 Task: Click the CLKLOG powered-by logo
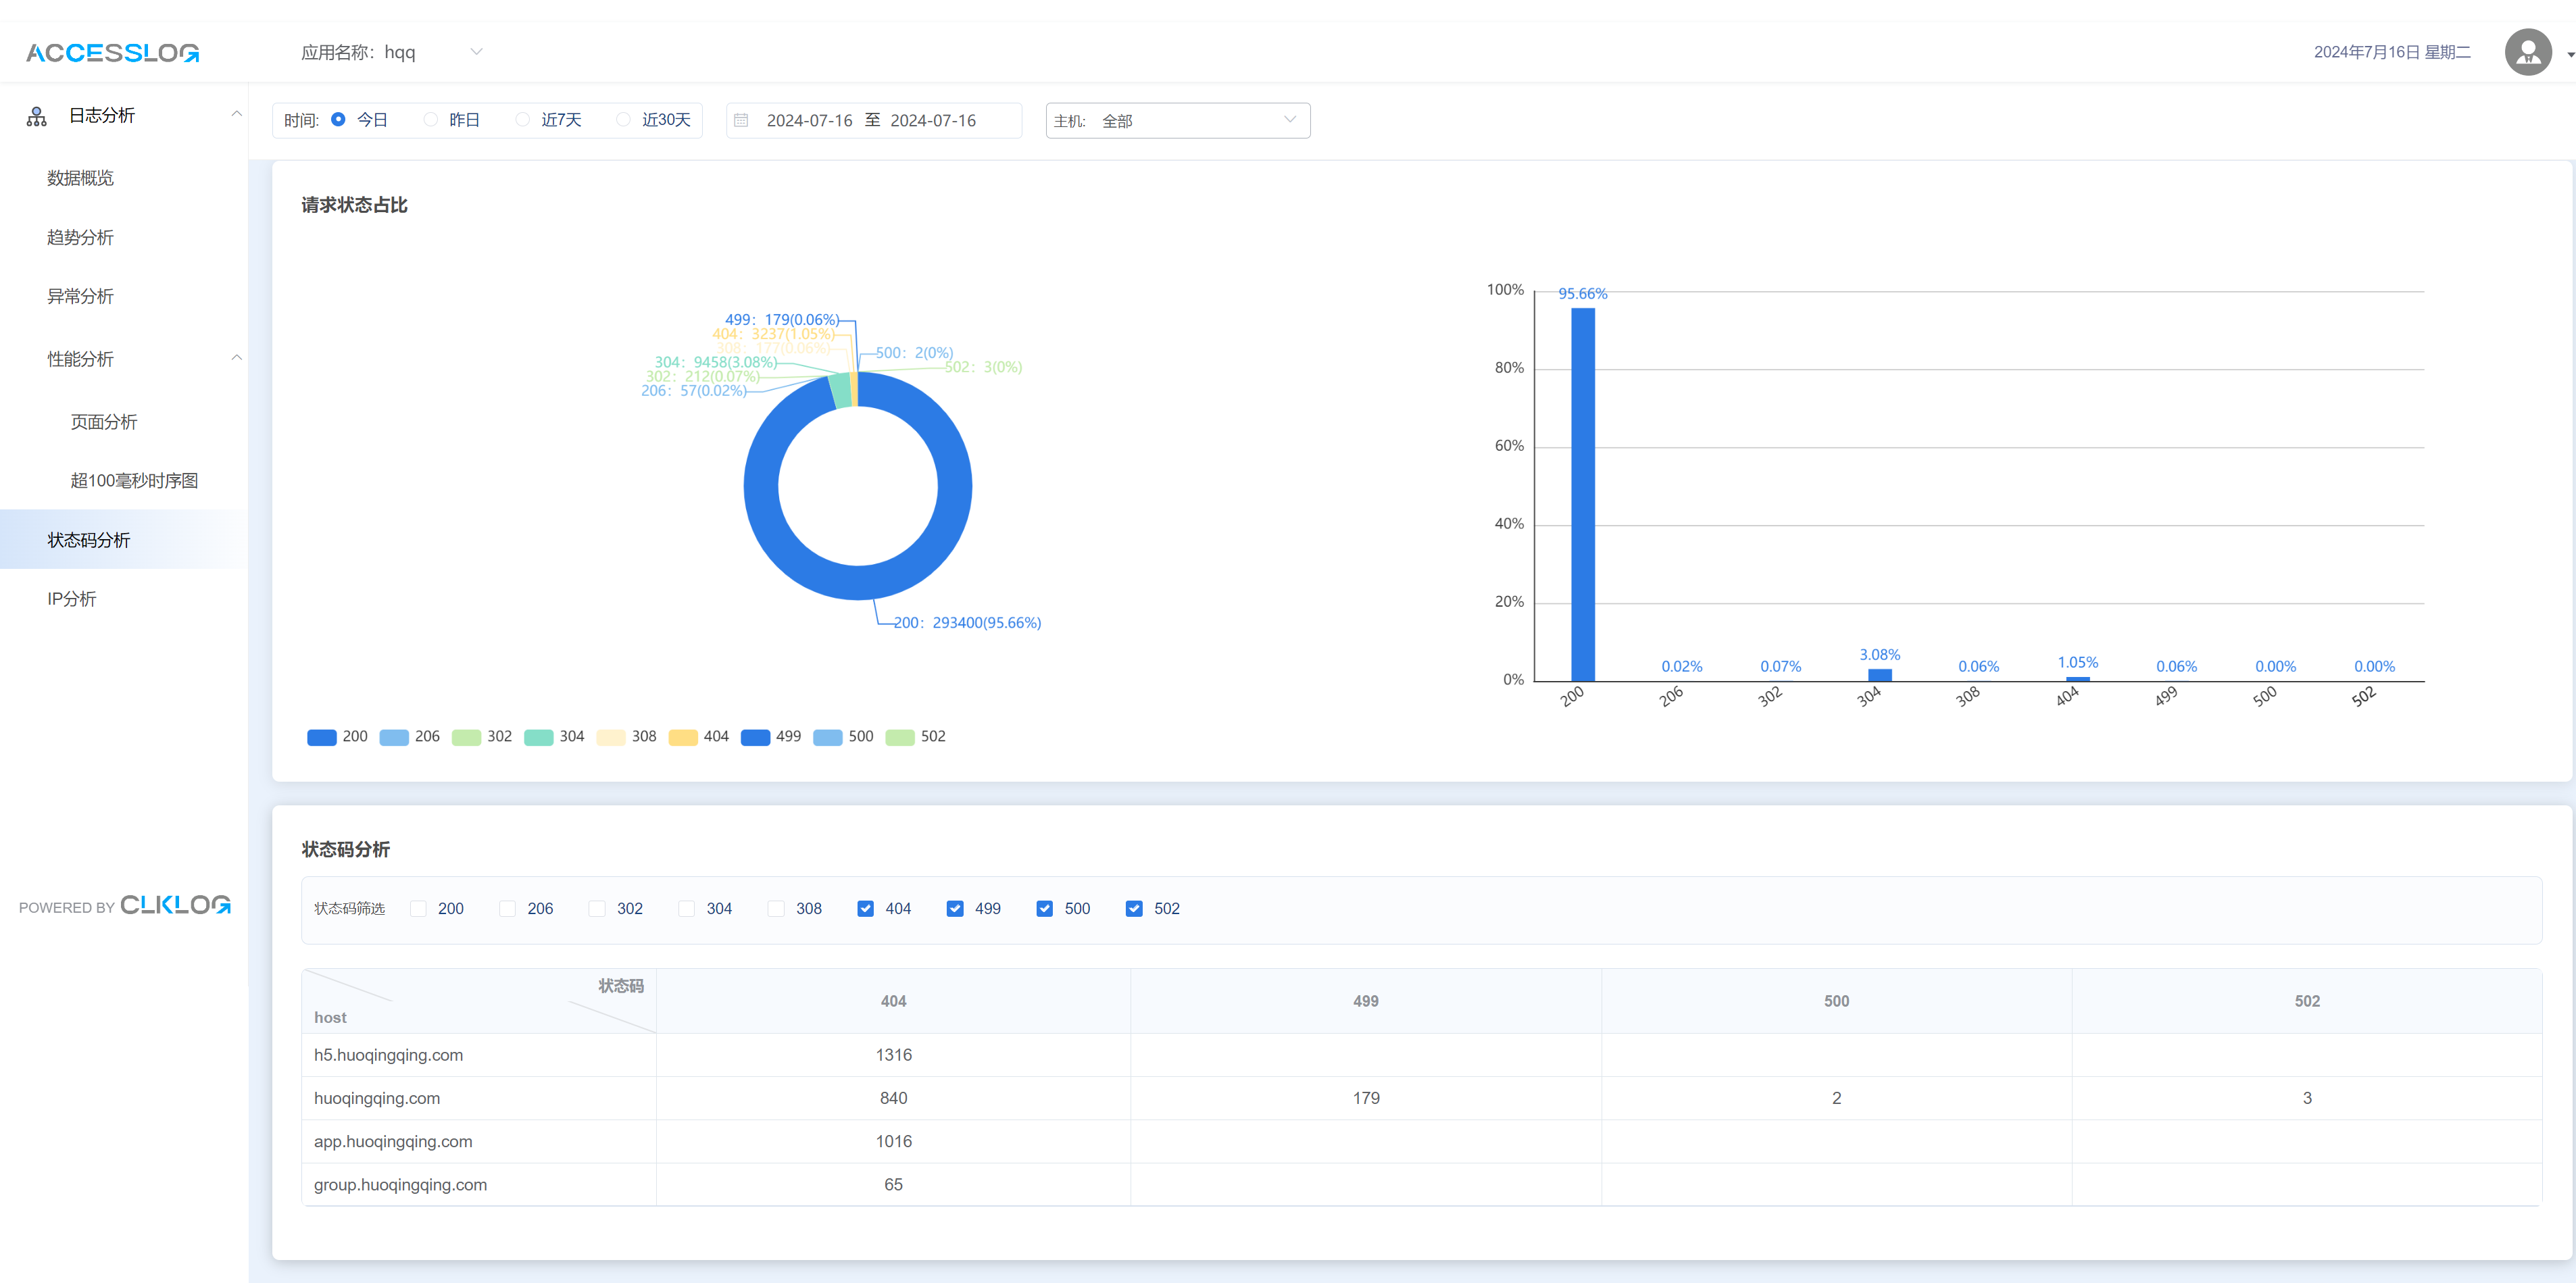point(175,905)
